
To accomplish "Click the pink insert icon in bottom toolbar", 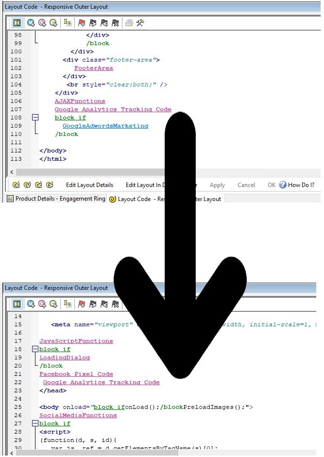I will [x=42, y=304].
